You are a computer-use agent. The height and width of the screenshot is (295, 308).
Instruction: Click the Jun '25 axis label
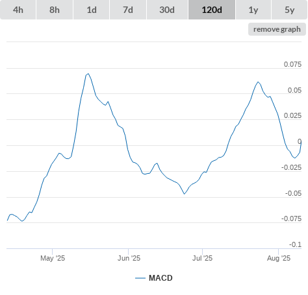pyautogui.click(x=129, y=258)
